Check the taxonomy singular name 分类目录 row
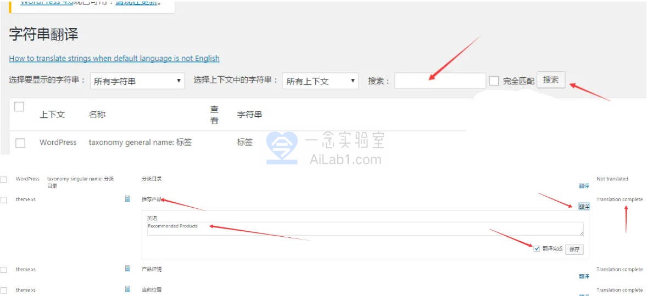This screenshot has width=647, height=296. pos(4,179)
